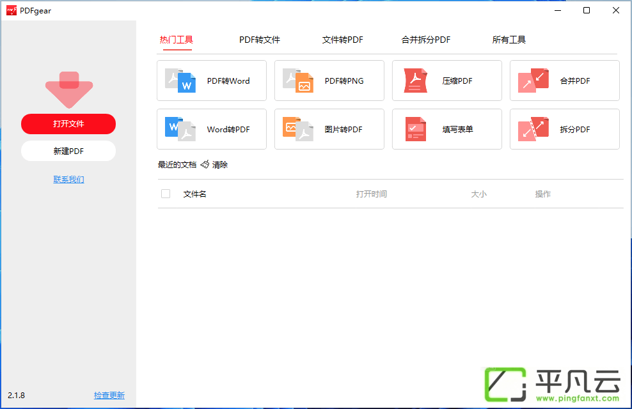
Task: Click the version number 2.1.8
Action: (x=16, y=396)
